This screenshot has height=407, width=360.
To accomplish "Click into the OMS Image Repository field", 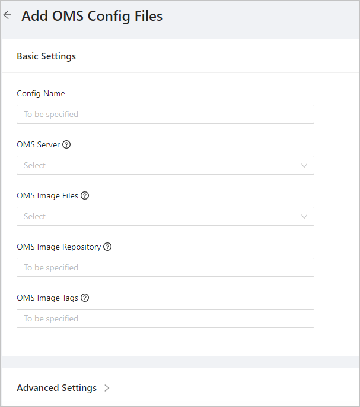I will [165, 267].
